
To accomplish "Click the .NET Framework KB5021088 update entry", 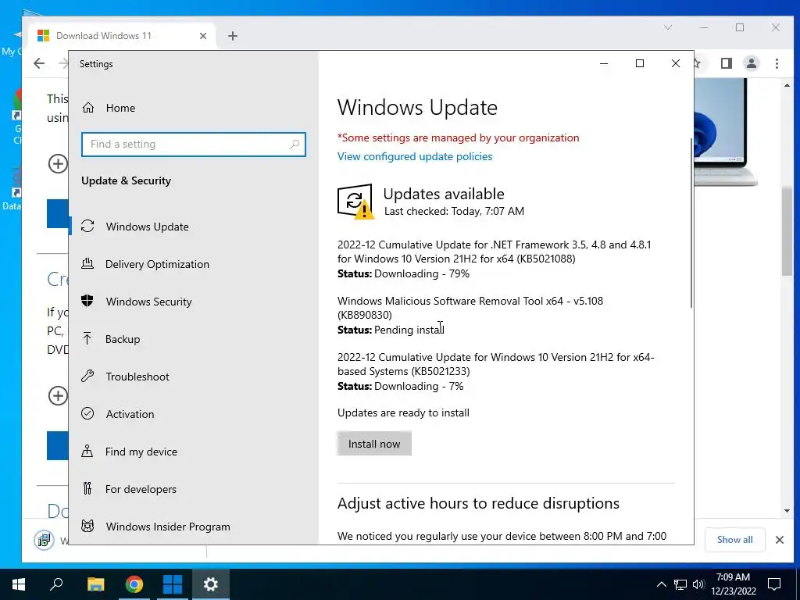I will pos(494,259).
